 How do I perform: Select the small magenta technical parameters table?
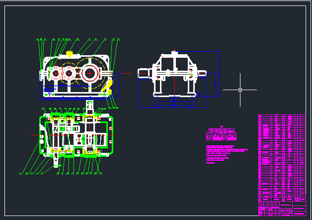220,133
